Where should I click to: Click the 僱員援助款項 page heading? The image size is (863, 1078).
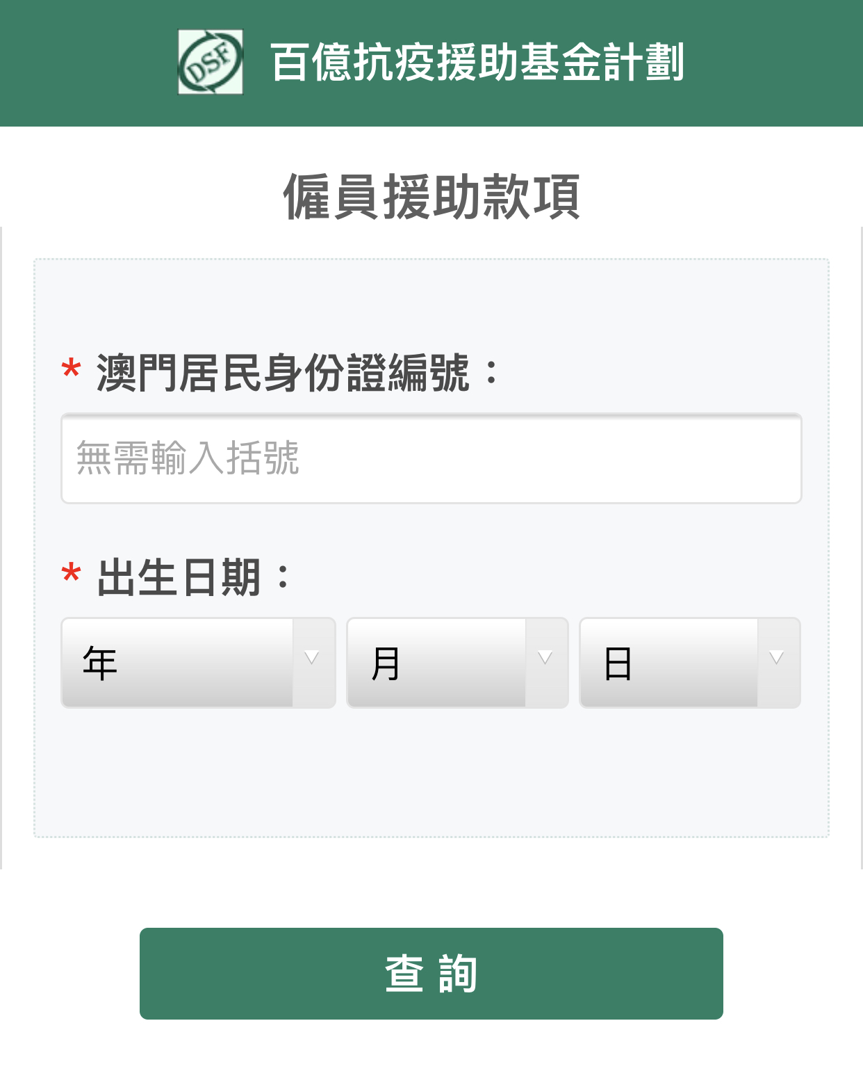click(431, 198)
